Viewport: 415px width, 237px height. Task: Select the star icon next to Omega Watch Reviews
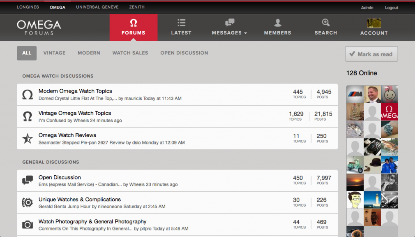coord(28,139)
